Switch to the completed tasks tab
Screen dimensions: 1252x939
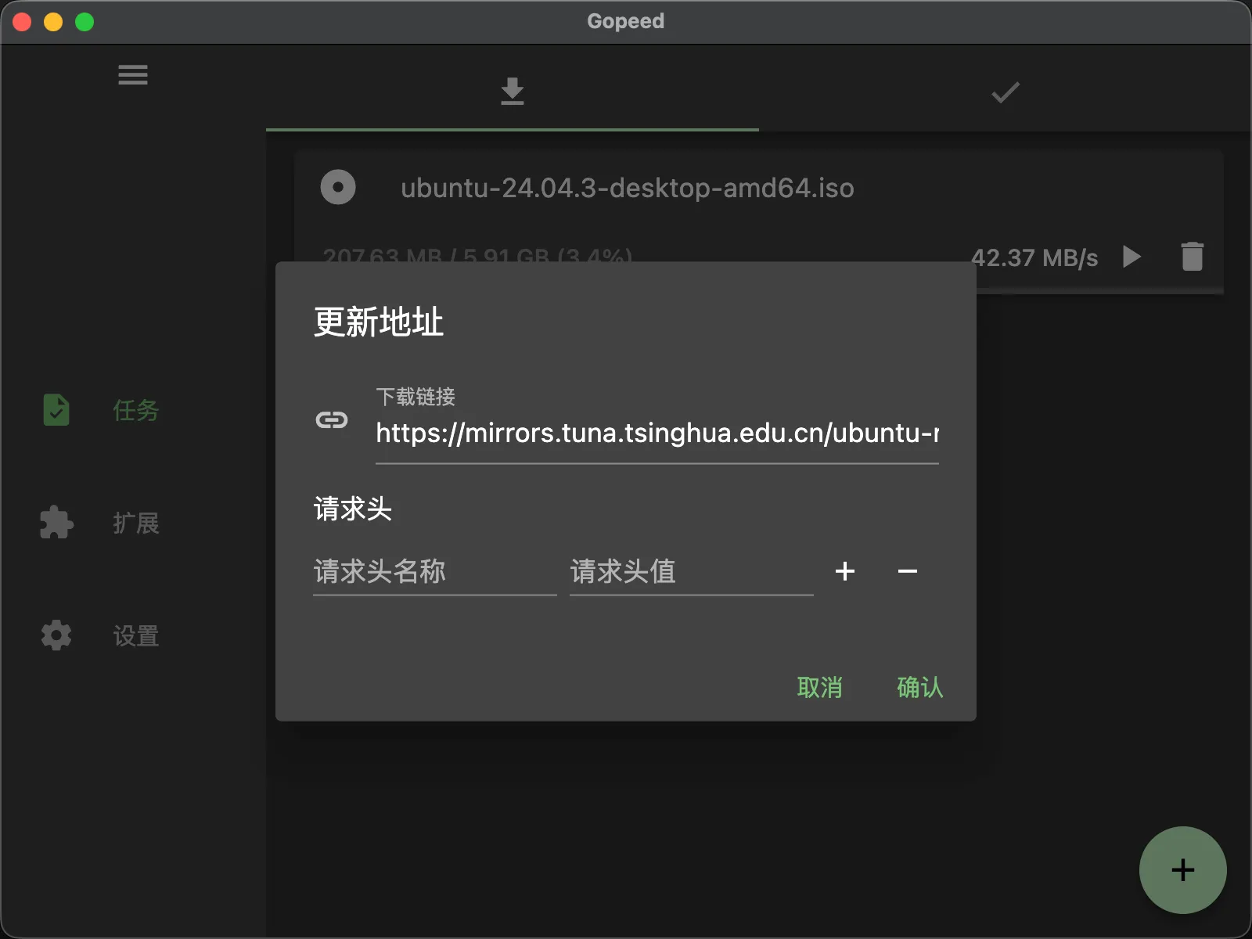click(x=1005, y=92)
